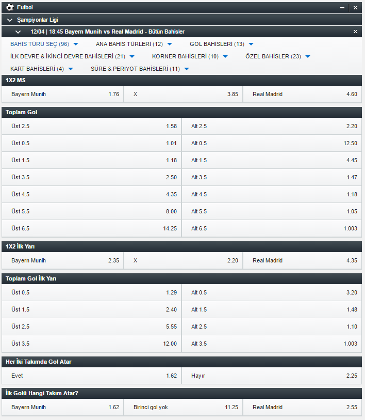Choose Alt 3.5 at 1.47 in Toplam Gol
365x420 pixels.
point(272,177)
